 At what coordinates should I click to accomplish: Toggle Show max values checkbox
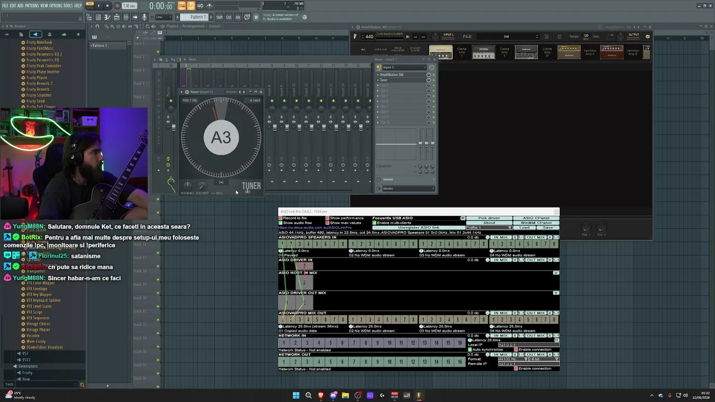tap(327, 223)
